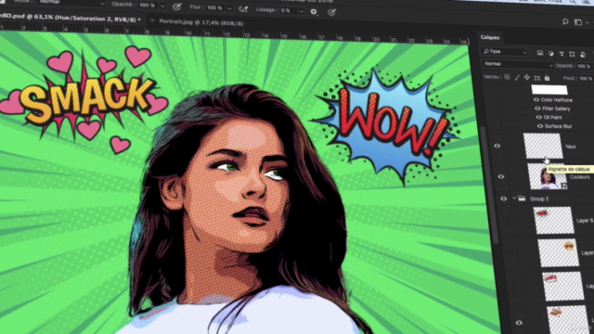The width and height of the screenshot is (594, 334).
Task: Click smart object badge on Couleurs thumbnail
Action: tap(564, 186)
